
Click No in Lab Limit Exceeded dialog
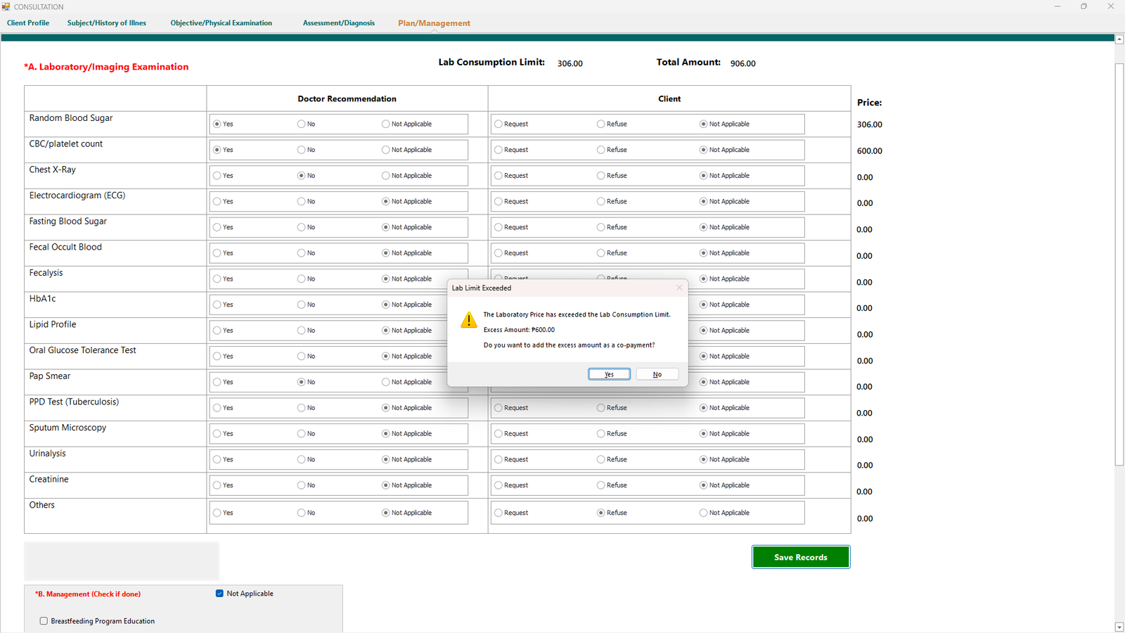(657, 374)
